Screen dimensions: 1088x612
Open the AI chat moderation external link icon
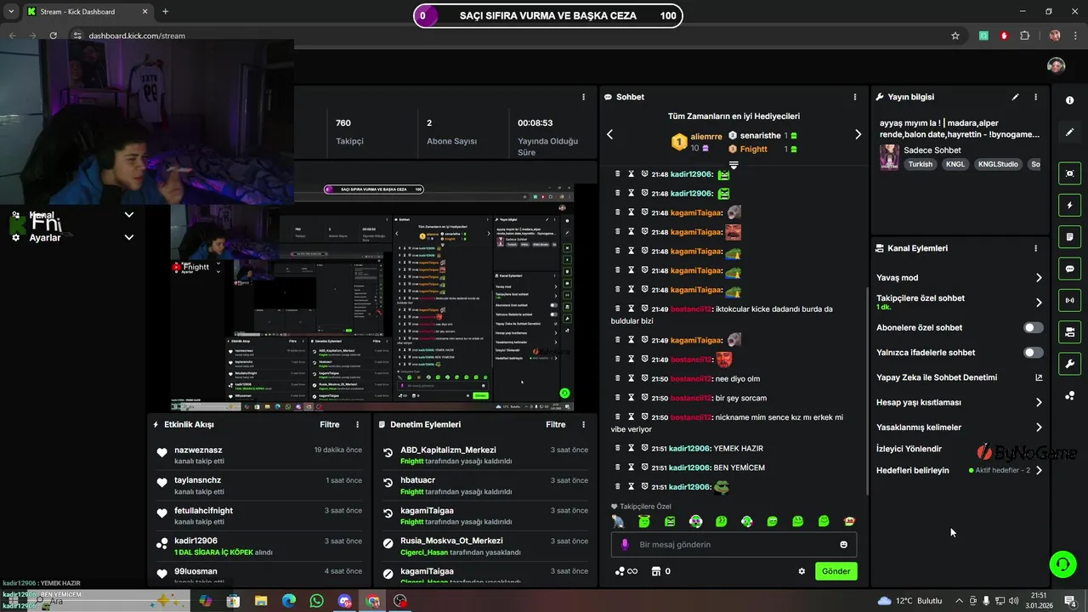[x=1038, y=377]
